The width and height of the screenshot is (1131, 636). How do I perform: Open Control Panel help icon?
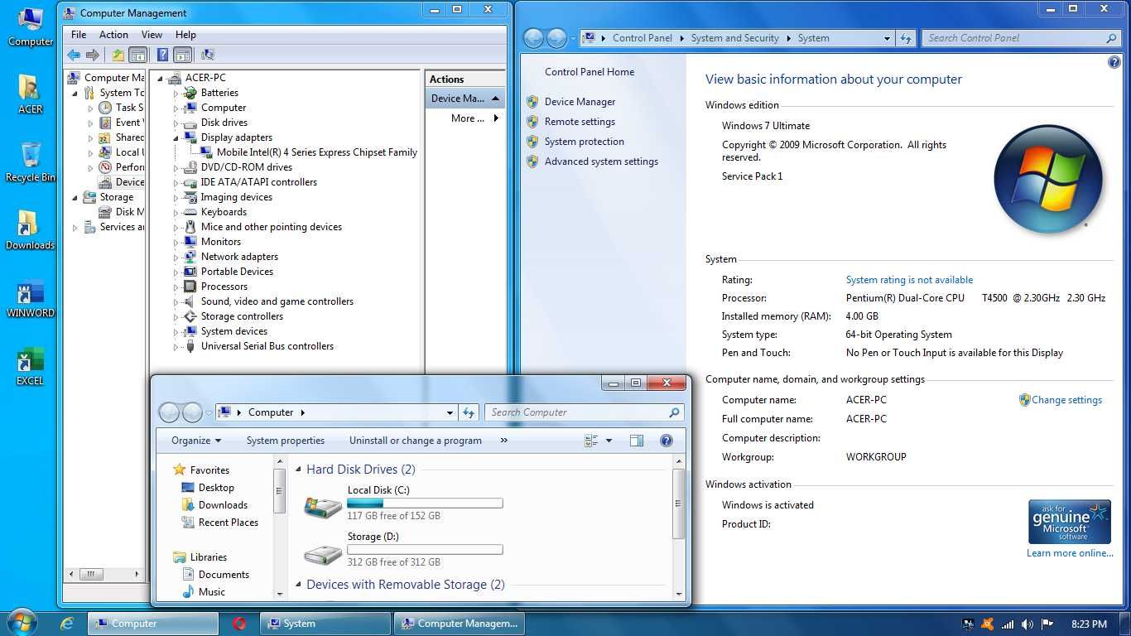point(1114,62)
